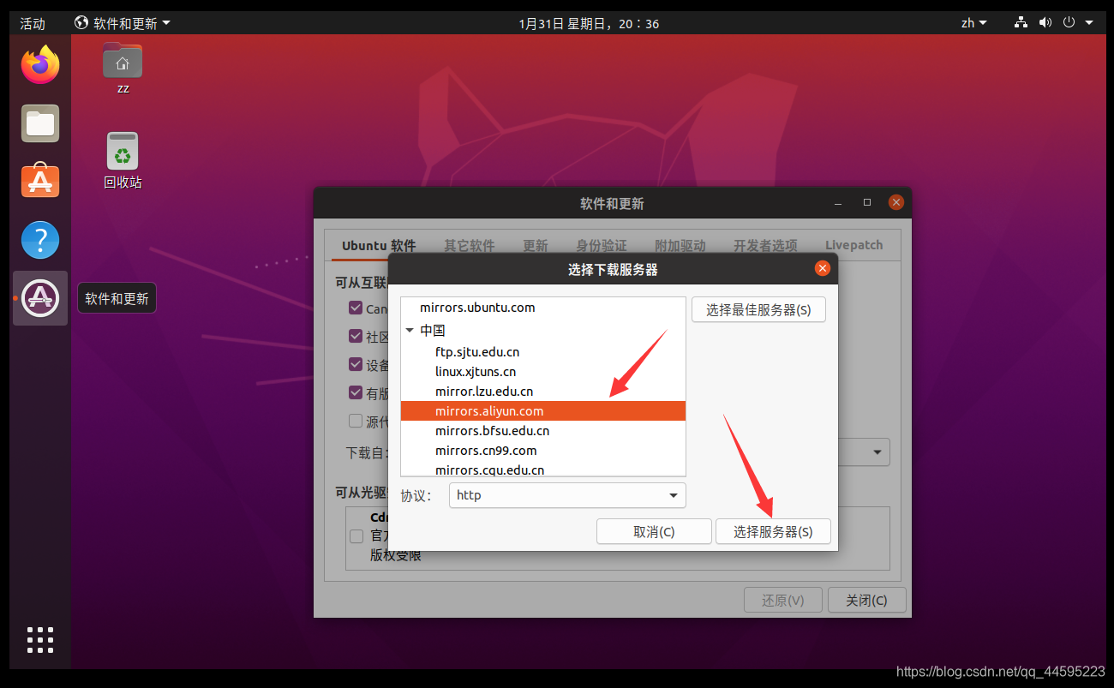Image resolution: width=1114 pixels, height=688 pixels.
Task: Close the server selection dialog
Action: pos(823,268)
